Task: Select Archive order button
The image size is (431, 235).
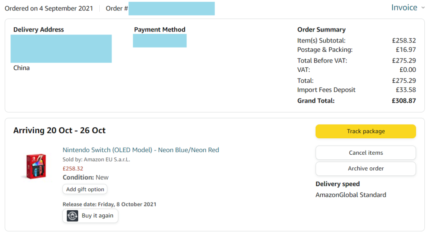Action: (x=365, y=169)
